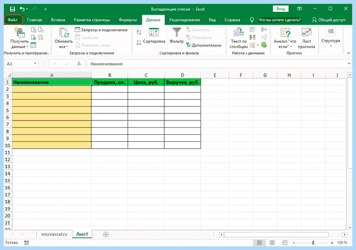Click the Flash Fill icon

[x=252, y=30]
